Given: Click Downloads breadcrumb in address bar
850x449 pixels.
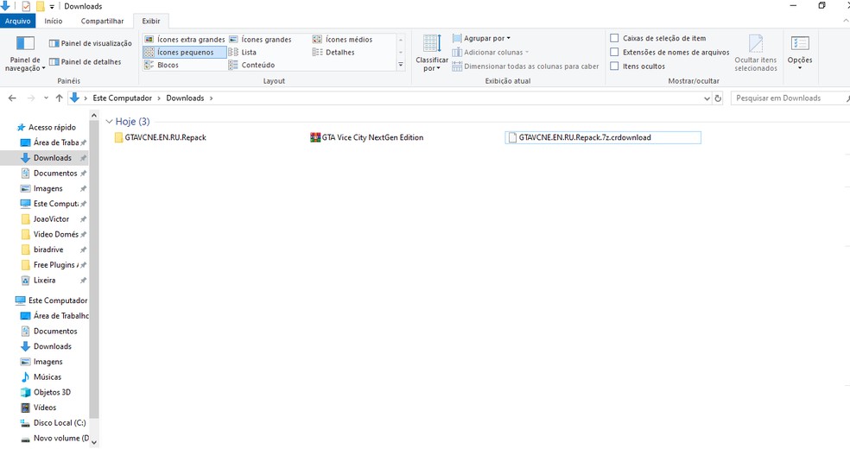Looking at the screenshot, I should coord(185,98).
